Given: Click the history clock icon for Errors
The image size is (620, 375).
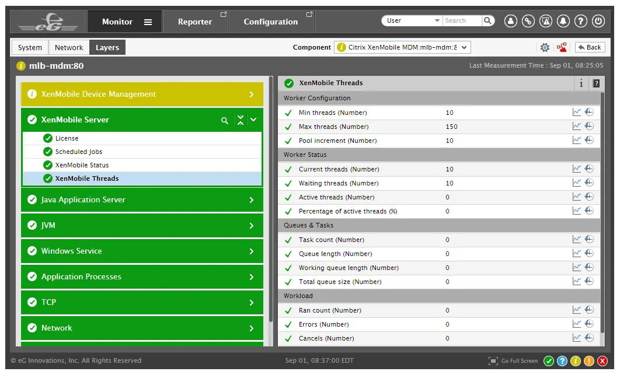Looking at the screenshot, I should (x=589, y=324).
